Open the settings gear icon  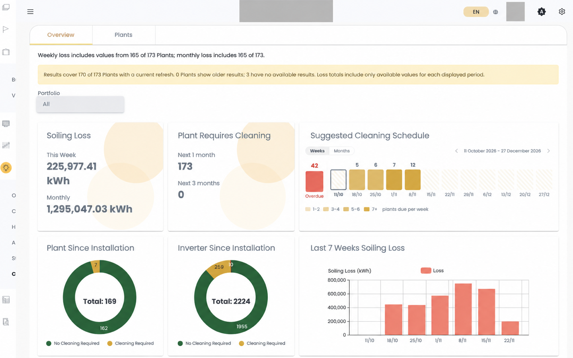pos(562,12)
